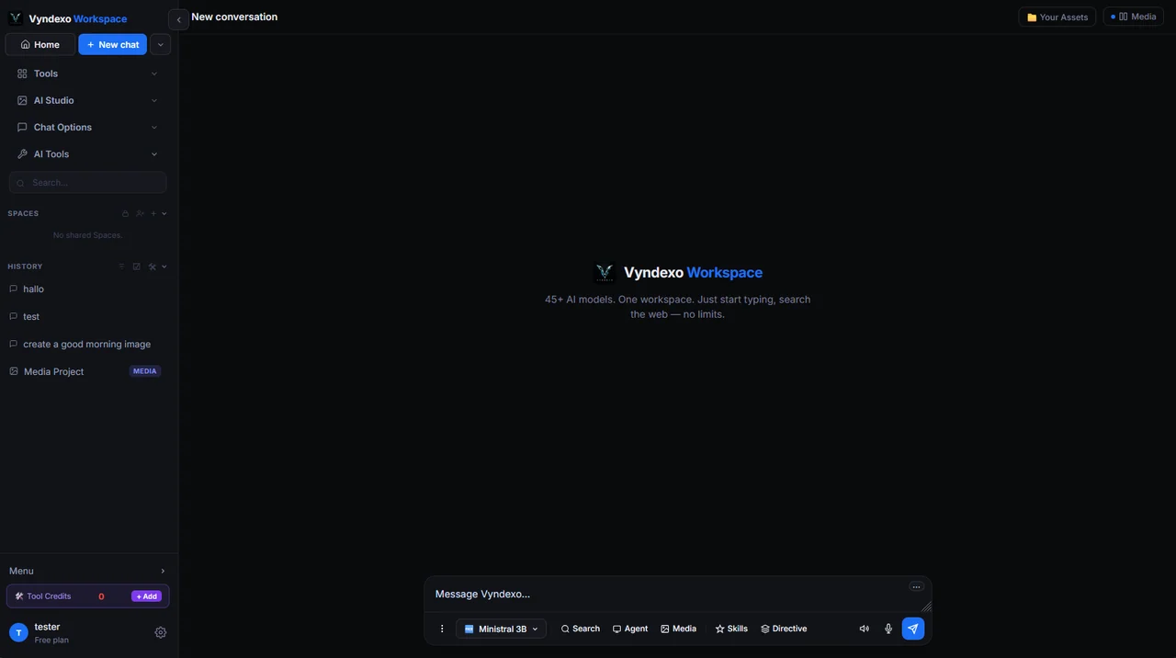The width and height of the screenshot is (1176, 658).
Task: Add tool credits with +Add button
Action: 146,596
